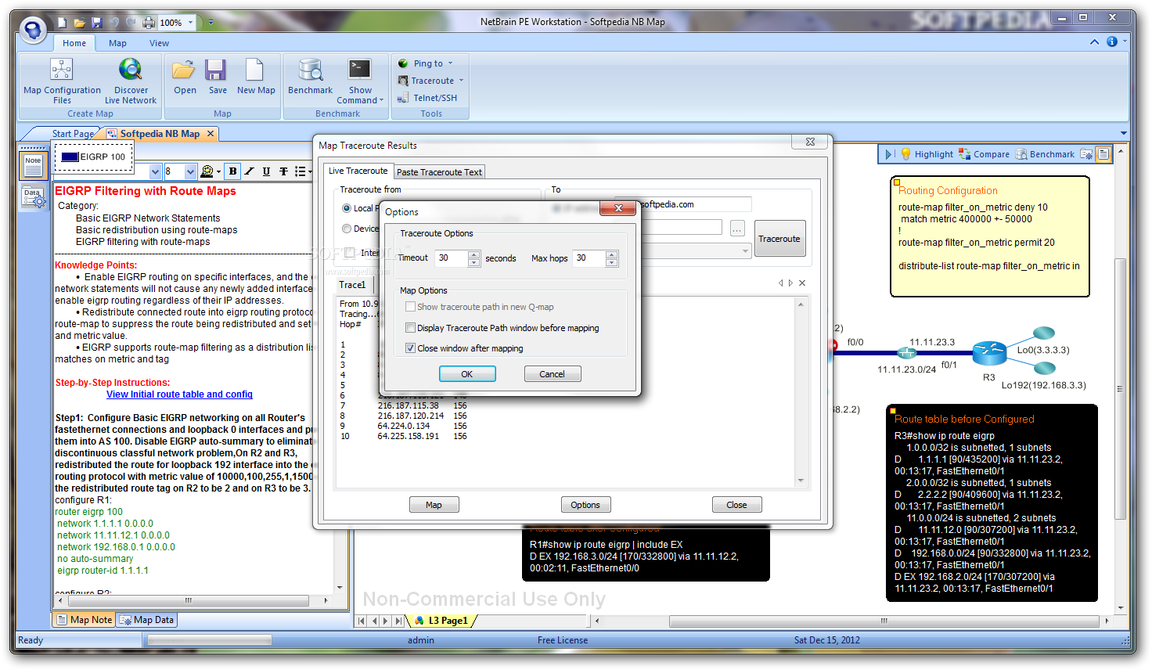Increase the Timeout seconds spinner
Image resolution: width=1152 pixels, height=670 pixels.
(x=473, y=254)
